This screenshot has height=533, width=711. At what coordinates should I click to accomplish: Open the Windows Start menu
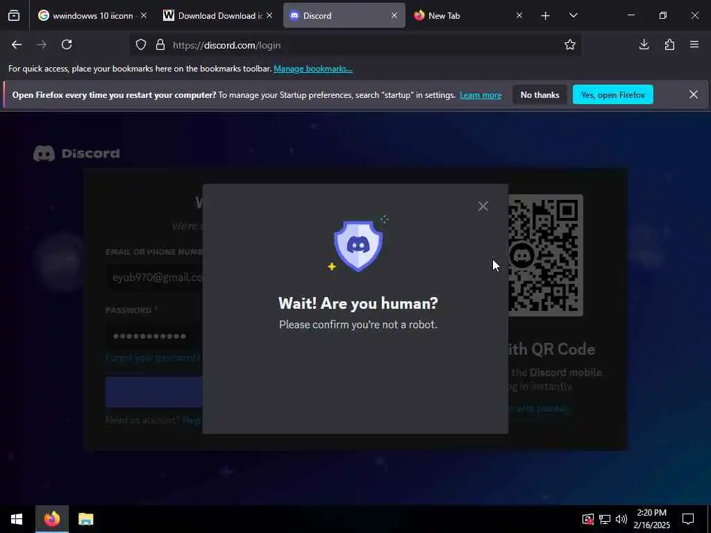click(x=17, y=519)
